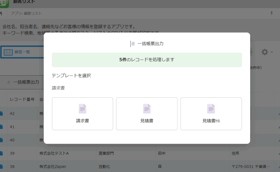Open record 38 detail icon
The height and width of the screenshot is (172, 280).
1,166
